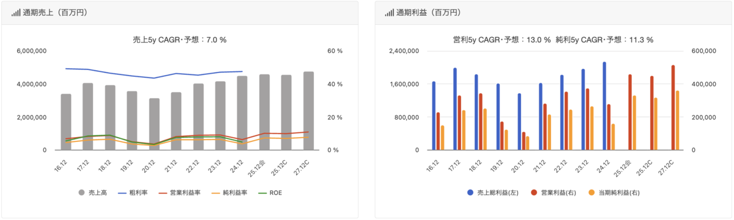734x220 pixels.
Task: Click the gray 売上高 bar for 20.12
Action: coord(154,124)
